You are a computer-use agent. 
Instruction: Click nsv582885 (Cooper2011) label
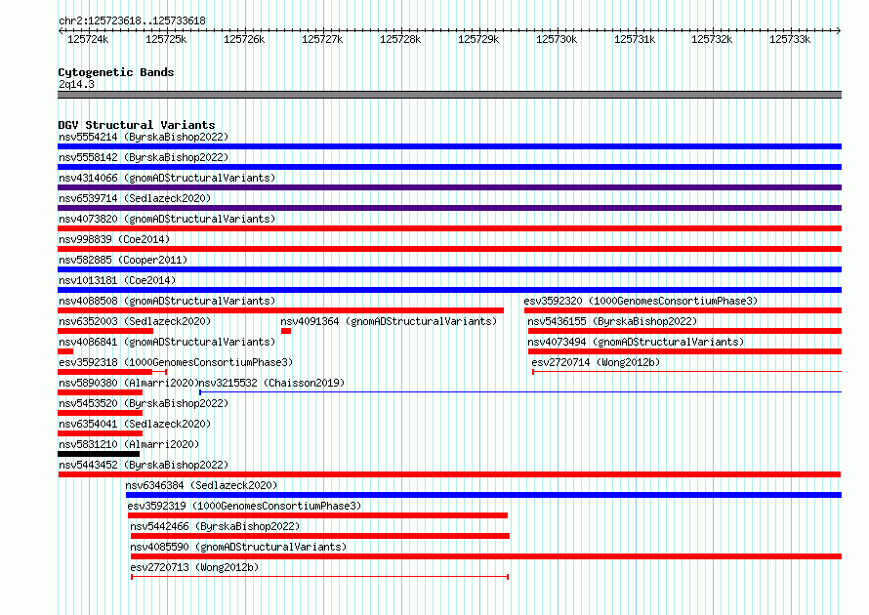click(x=123, y=260)
